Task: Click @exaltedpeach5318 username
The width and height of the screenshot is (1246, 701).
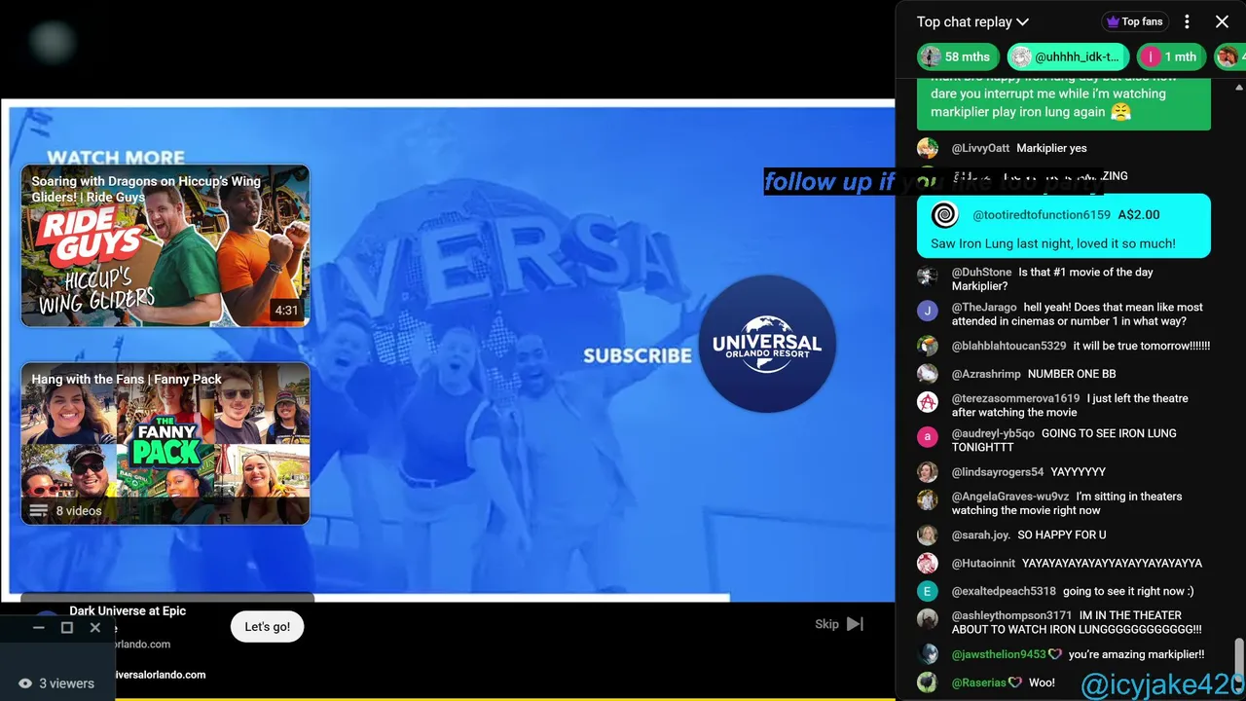Action: tap(1004, 591)
